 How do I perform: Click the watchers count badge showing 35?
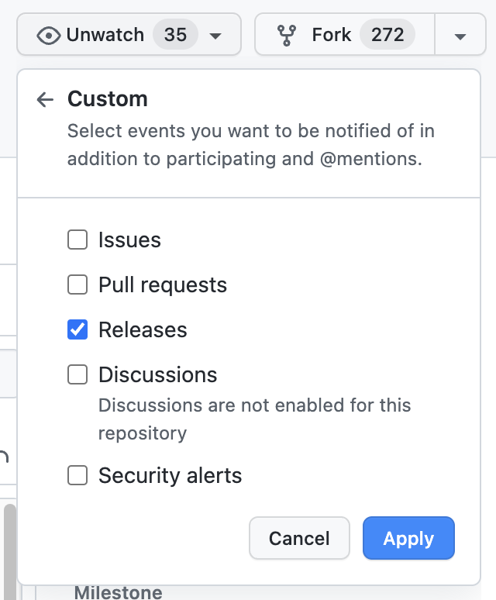click(175, 35)
